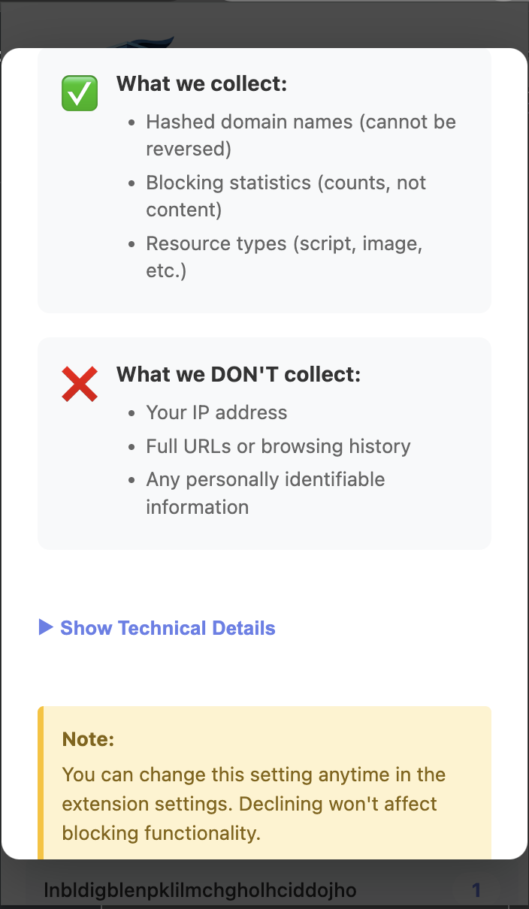
Task: Click the count badge showing 1
Action: coord(476,889)
